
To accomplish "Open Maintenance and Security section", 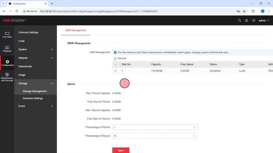I will [7, 77].
